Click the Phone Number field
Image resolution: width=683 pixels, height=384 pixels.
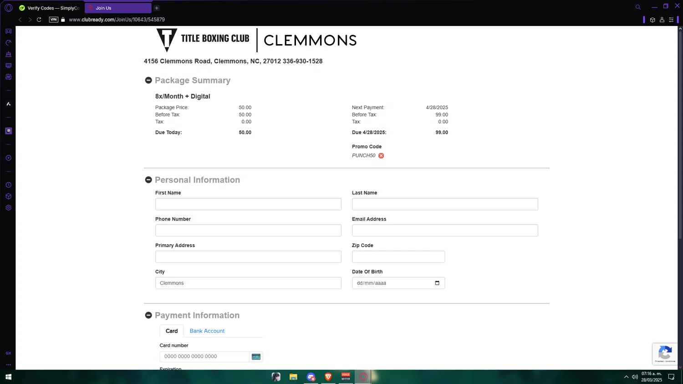point(248,230)
